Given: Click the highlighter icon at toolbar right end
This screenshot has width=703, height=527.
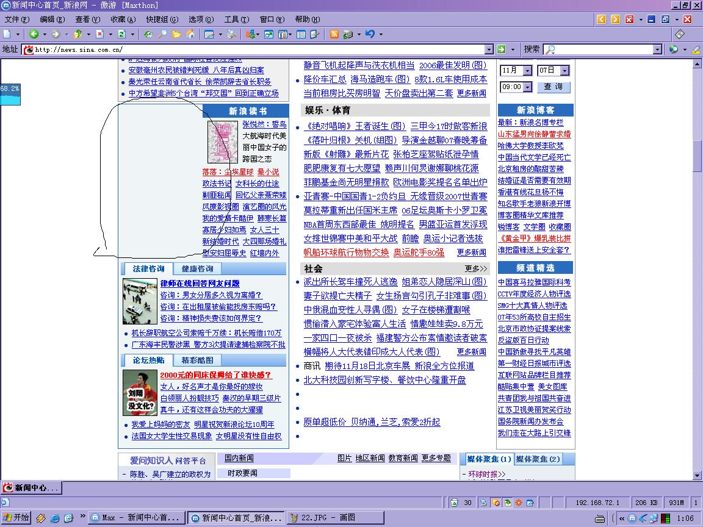Looking at the screenshot, I should [696, 49].
